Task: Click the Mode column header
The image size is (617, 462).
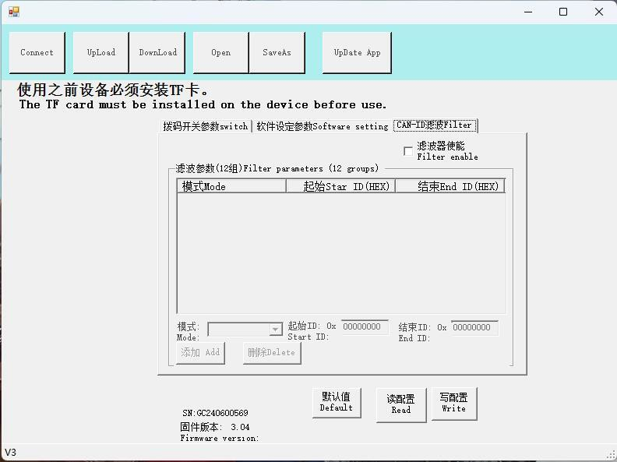Action: point(231,186)
